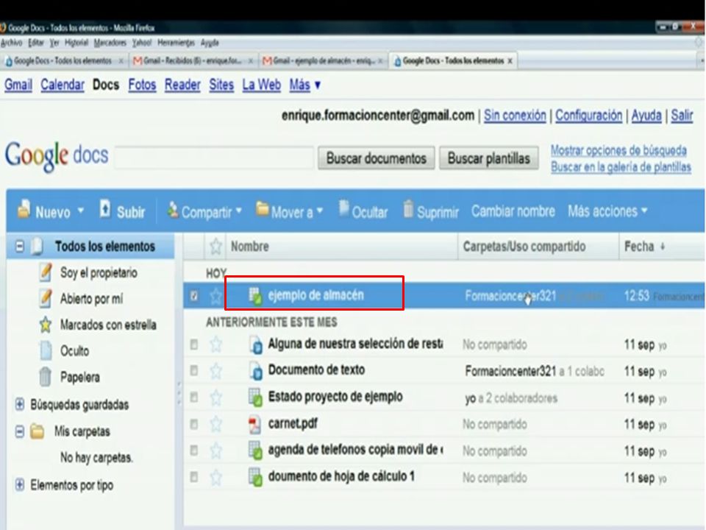Viewport: 706px width, 530px height.
Task: Star the 'carnet.pdf' row
Action: [215, 424]
